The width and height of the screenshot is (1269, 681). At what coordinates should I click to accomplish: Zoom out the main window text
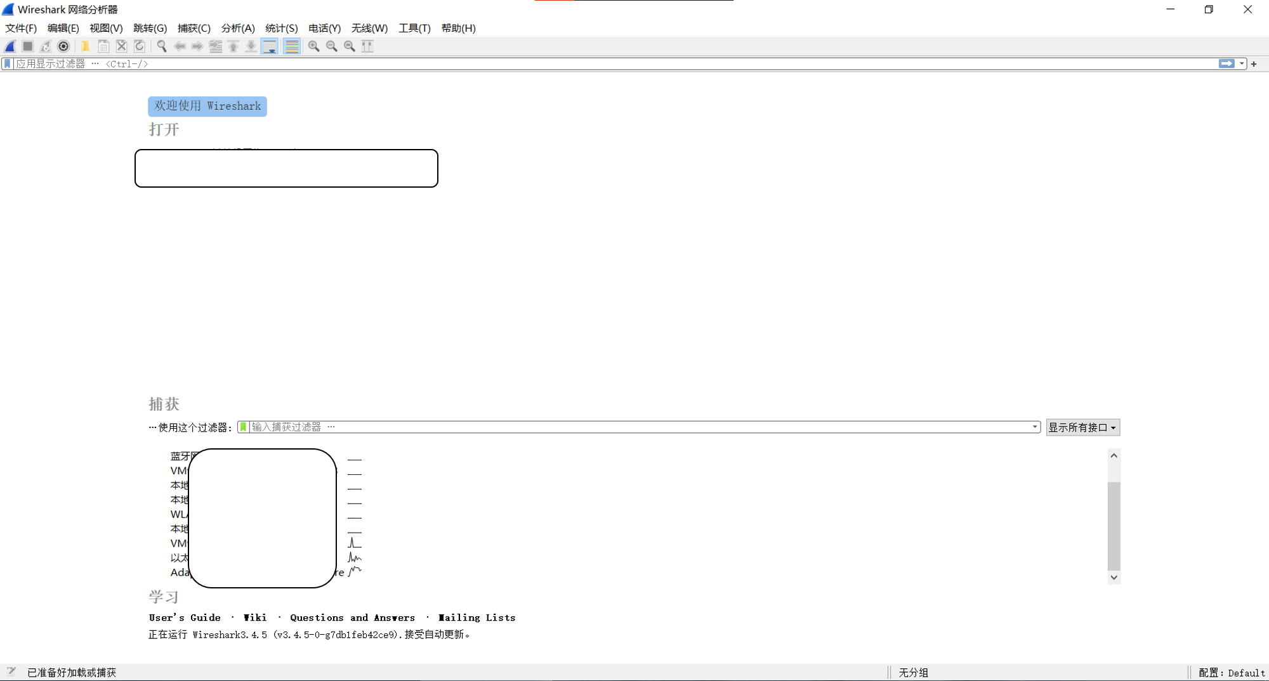[331, 46]
